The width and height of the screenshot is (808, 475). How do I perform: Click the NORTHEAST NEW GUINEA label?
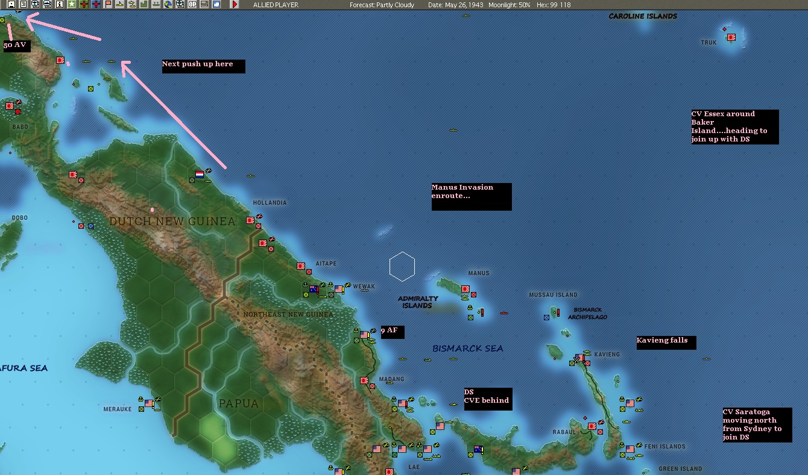[x=288, y=314]
